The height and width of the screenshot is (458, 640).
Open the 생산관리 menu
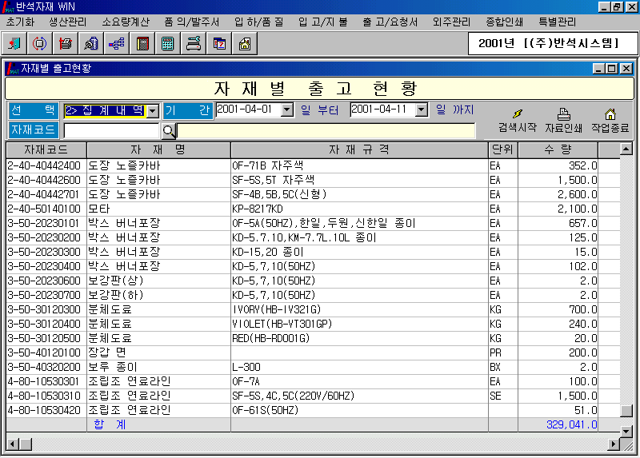(68, 22)
